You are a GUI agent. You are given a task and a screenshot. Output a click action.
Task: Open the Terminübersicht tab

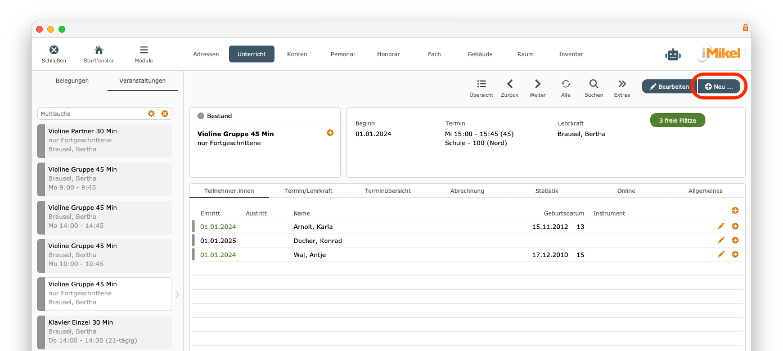tap(388, 191)
